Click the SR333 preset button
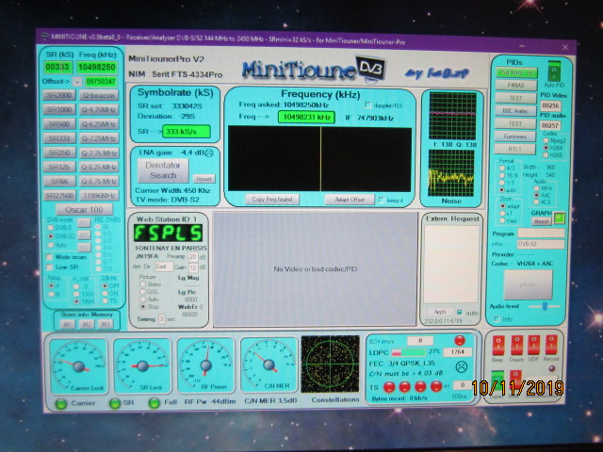 [x=59, y=138]
